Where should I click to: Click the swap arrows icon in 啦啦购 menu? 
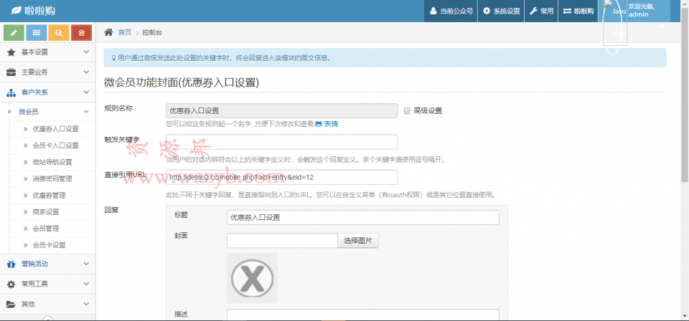(567, 11)
